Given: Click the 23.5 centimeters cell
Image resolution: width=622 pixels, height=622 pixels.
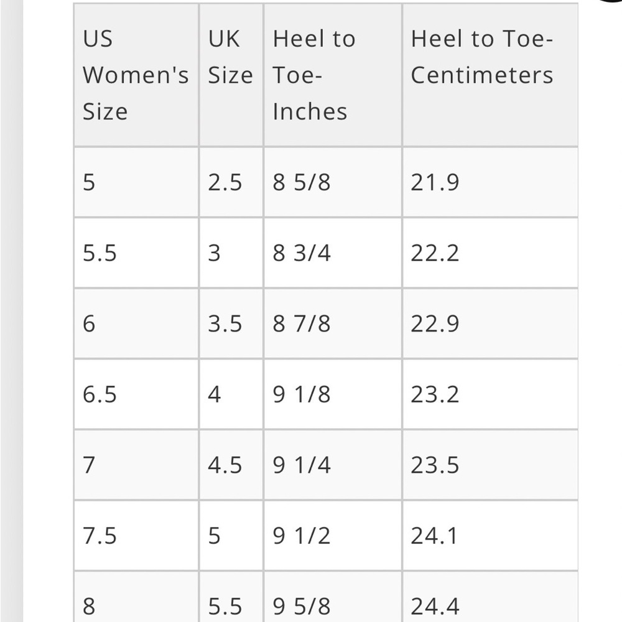Looking at the screenshot, I should pos(435,465).
